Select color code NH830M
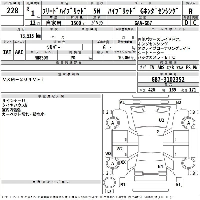 41,57
